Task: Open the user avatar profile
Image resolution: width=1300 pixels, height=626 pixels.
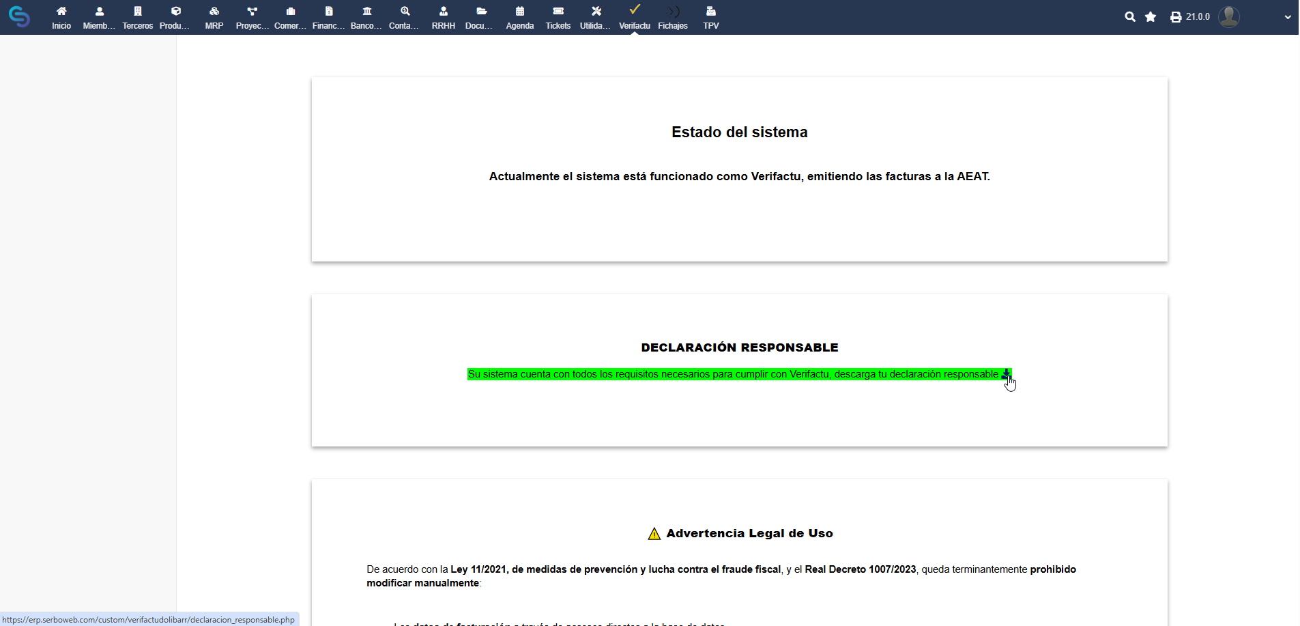Action: 1229,17
